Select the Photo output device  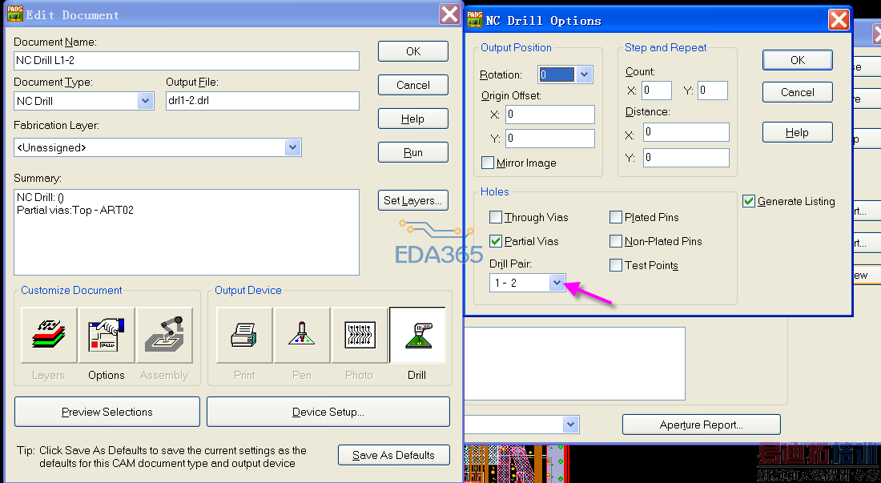360,336
